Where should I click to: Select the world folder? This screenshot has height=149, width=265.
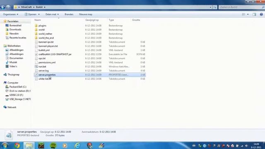click(41, 30)
